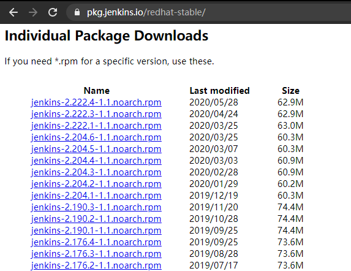351x271 pixels.
Task: Open jenkins-2.204.5-1.1.noarch.rpm link
Action: click(x=96, y=149)
